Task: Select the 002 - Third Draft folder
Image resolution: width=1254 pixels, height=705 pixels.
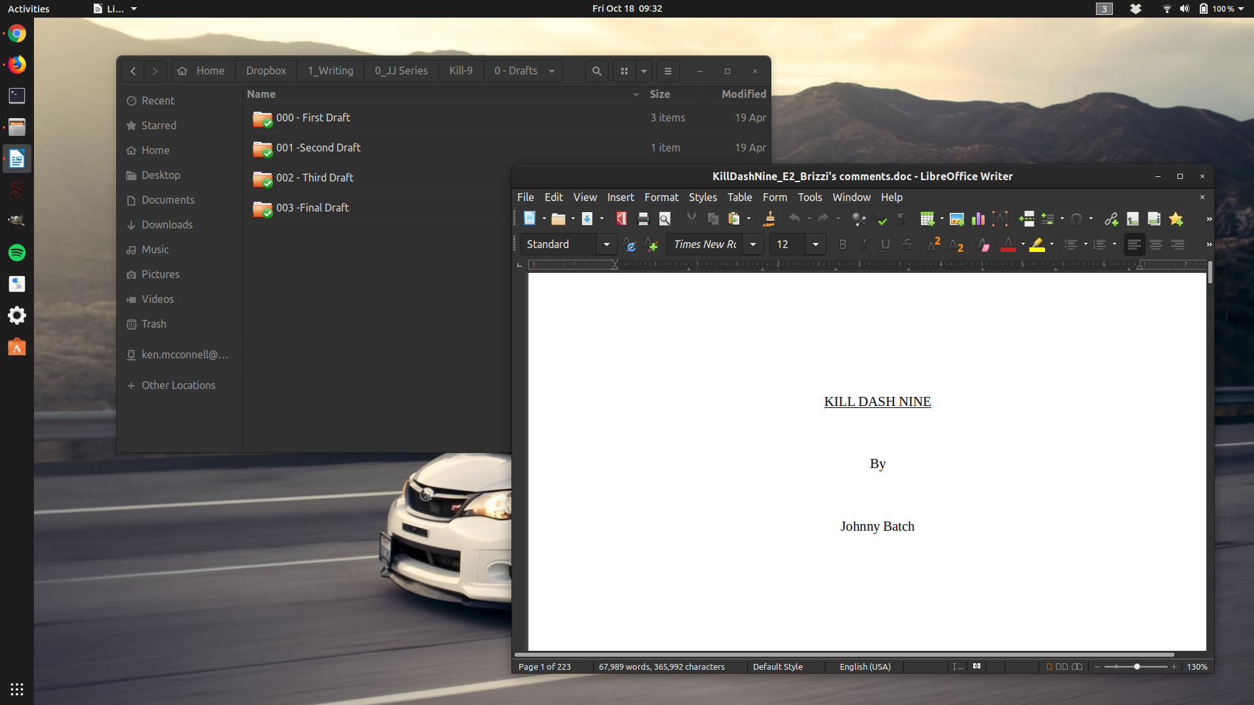Action: pos(314,178)
